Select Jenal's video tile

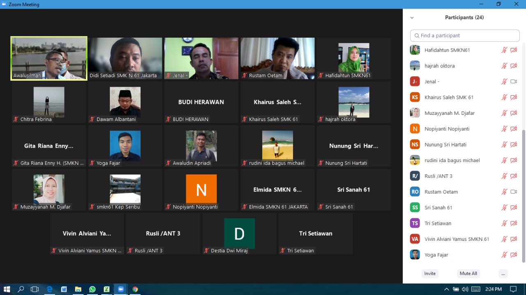coord(201,58)
